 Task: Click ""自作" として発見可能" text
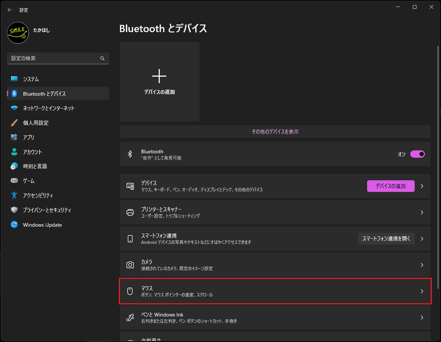coord(161,158)
